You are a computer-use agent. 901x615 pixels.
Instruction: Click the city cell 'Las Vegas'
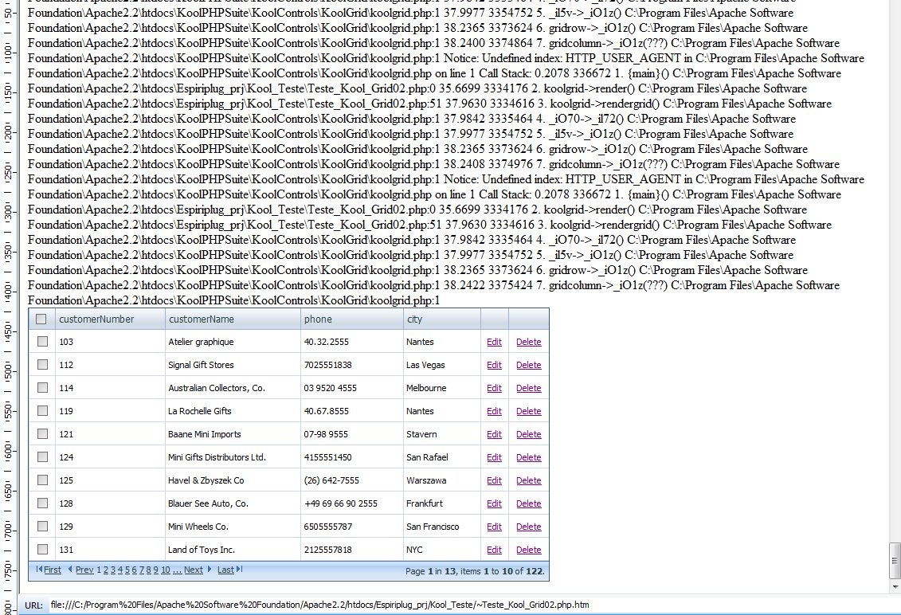425,365
